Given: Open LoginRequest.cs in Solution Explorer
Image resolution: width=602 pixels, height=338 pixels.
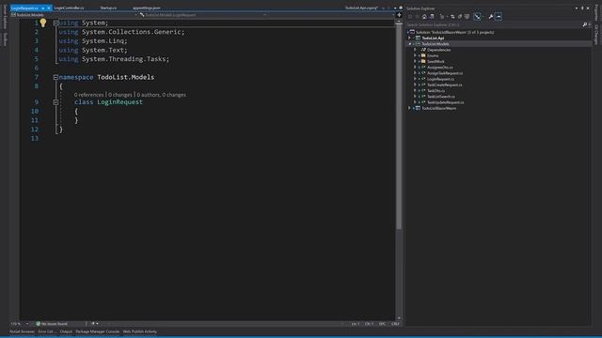Looking at the screenshot, I should click(x=440, y=79).
